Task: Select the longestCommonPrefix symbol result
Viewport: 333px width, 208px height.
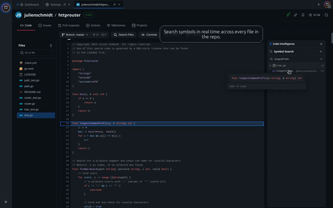Action: (296, 71)
